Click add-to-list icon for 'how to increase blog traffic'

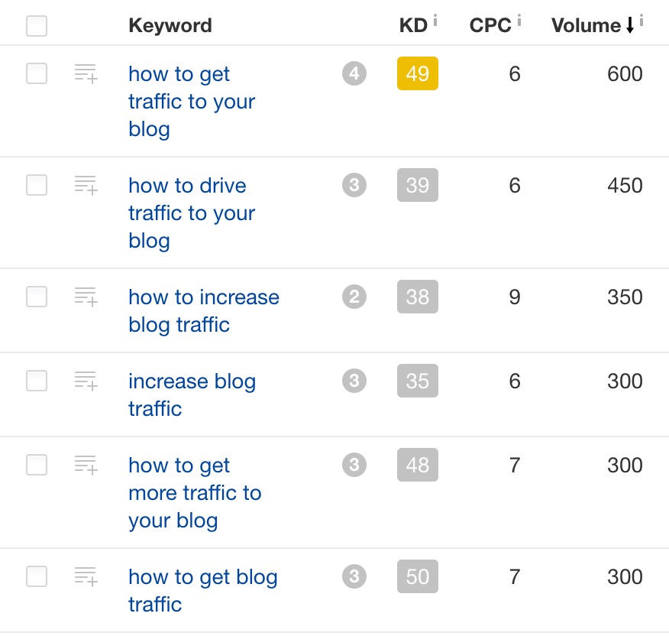coord(86,297)
